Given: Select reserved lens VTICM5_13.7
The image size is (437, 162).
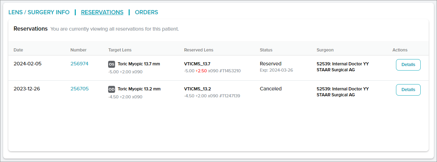Looking at the screenshot, I should coord(197,64).
